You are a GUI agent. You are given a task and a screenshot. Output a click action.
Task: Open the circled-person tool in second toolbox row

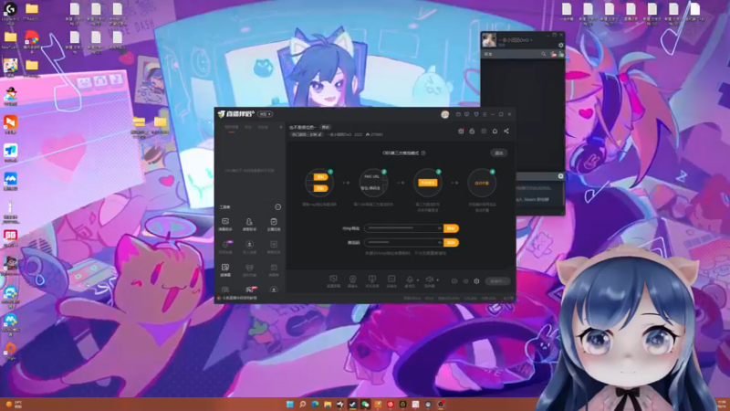(x=249, y=247)
